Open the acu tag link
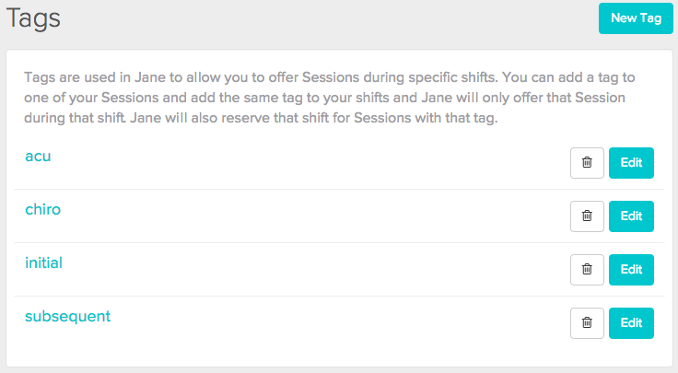Screen dimensions: 678x373 (38, 156)
